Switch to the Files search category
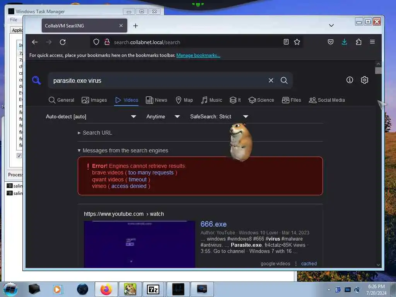396x297 pixels. click(x=292, y=100)
